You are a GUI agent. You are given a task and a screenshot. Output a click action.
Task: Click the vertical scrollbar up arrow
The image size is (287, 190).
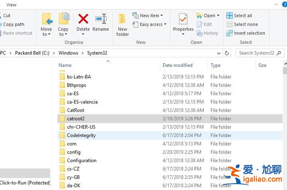click(x=285, y=64)
